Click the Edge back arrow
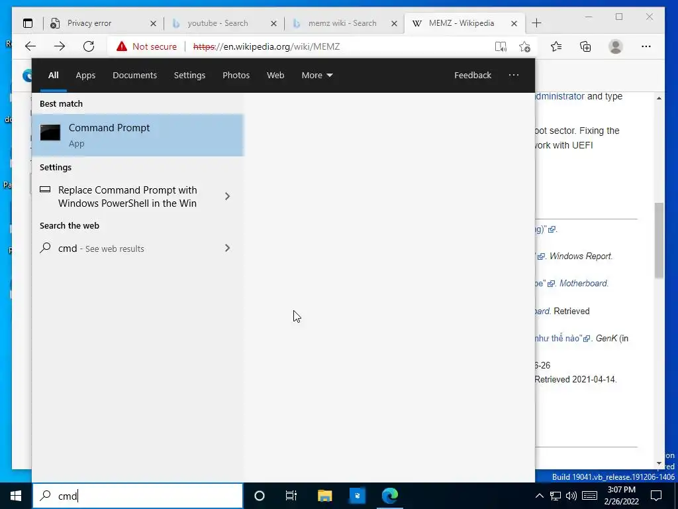 coord(30,46)
